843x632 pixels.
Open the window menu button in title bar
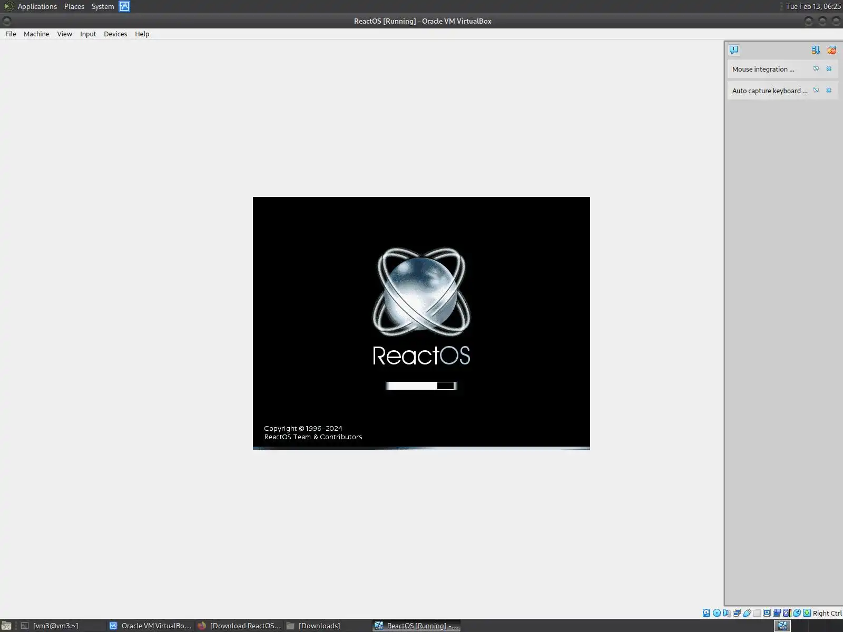coord(7,21)
